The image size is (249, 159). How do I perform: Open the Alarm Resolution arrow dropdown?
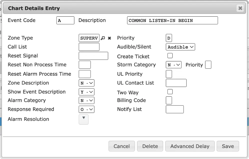click(x=84, y=119)
